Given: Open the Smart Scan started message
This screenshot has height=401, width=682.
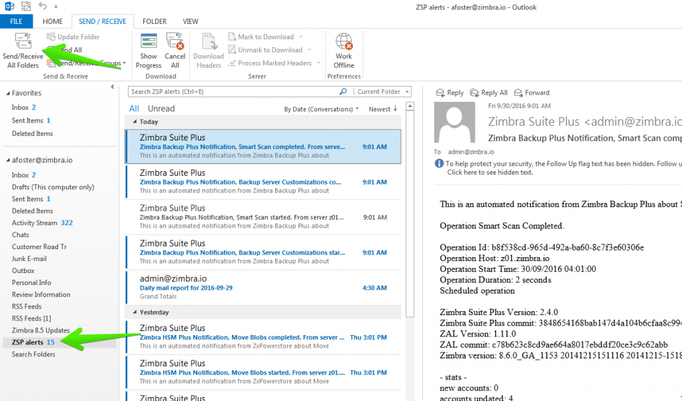Looking at the screenshot, I should point(264,217).
